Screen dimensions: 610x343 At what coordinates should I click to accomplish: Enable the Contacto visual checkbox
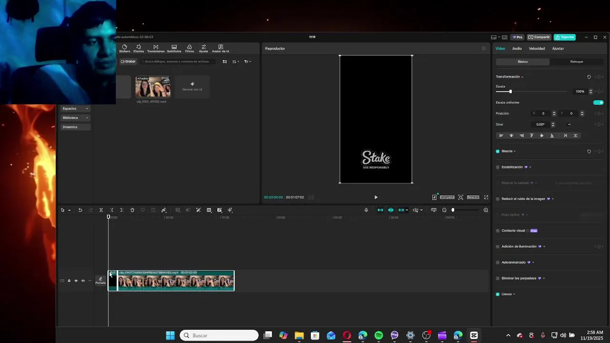[498, 231]
